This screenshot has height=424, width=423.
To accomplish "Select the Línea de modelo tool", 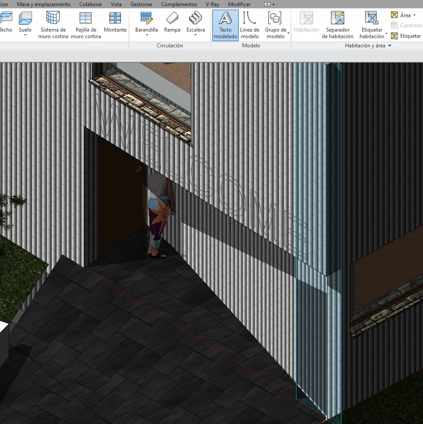I will tap(250, 24).
